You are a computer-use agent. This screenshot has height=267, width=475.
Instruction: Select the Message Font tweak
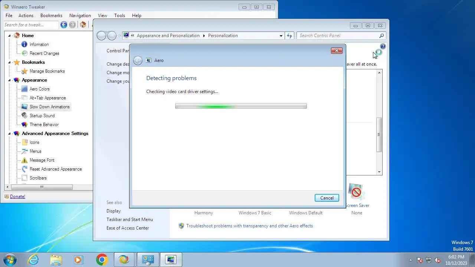[x=42, y=160]
